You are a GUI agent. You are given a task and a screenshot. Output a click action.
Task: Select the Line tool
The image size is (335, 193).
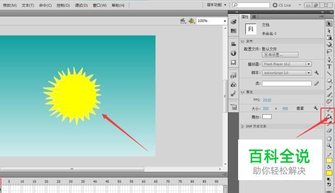click(x=329, y=74)
